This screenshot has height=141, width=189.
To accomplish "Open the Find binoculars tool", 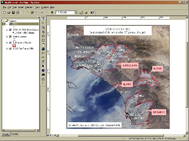I will click(x=43, y=75).
